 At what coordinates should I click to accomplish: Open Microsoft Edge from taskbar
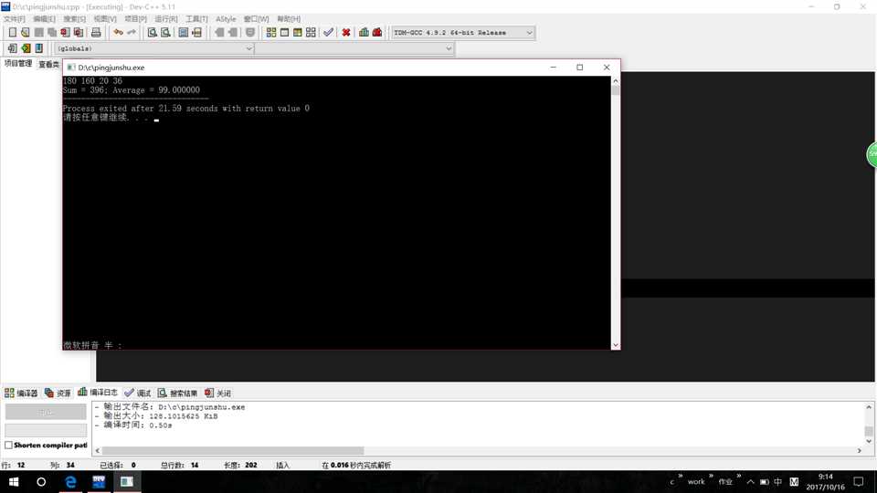[x=70, y=481]
